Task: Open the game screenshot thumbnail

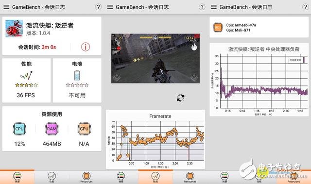Action: (x=155, y=58)
